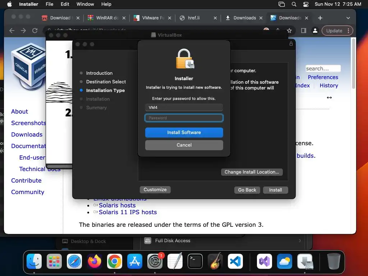Open System Settings from the Dock
This screenshot has height=276, width=368.
click(x=155, y=261)
